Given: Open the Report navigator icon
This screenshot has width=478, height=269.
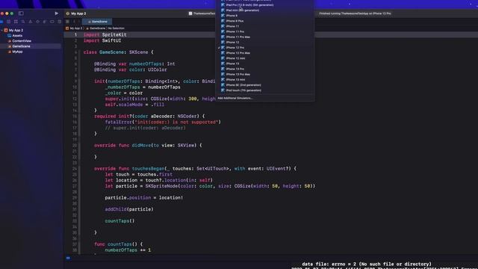Looking at the screenshot, I should tap(60, 22).
